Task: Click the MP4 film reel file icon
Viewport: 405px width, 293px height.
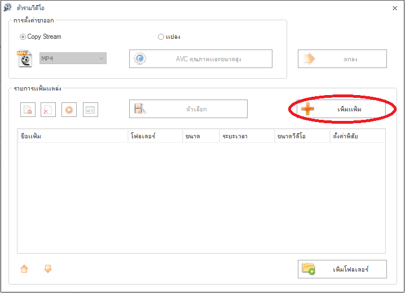Action: tap(25, 58)
